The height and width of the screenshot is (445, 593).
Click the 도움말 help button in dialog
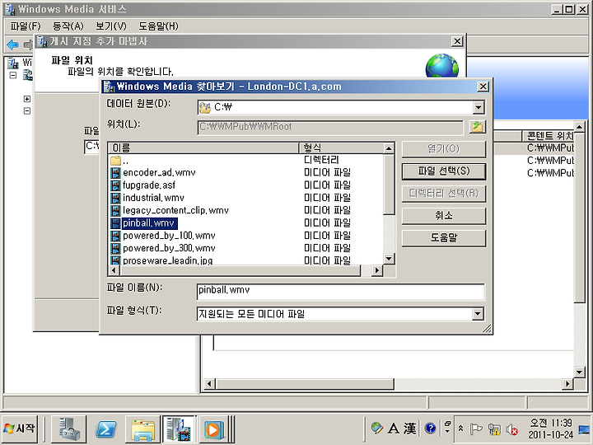click(444, 237)
